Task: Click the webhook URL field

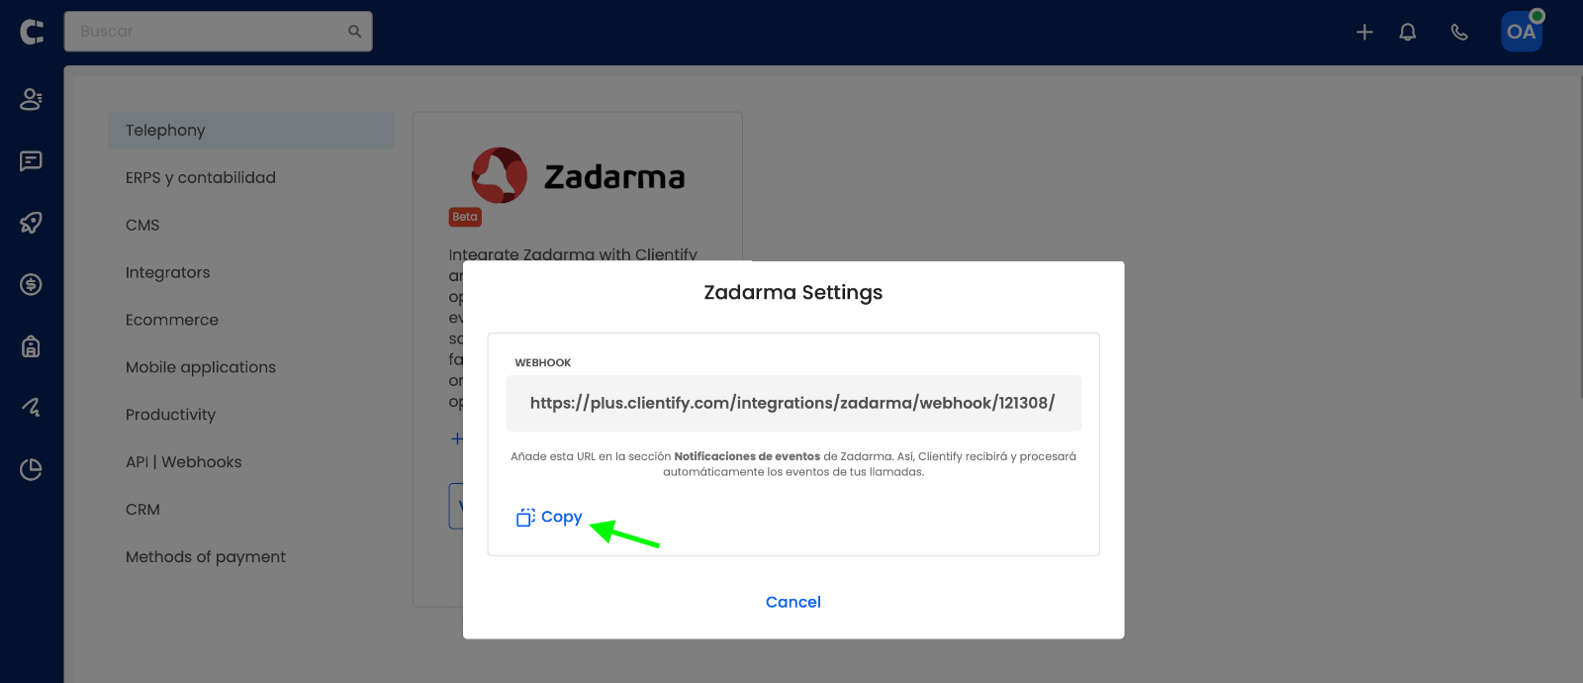Action: (793, 403)
